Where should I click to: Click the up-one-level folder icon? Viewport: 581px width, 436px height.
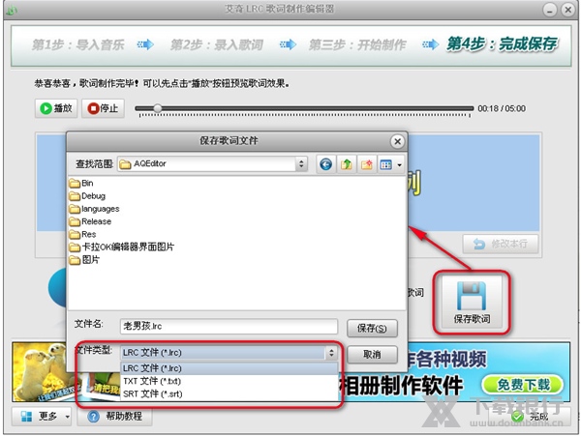tap(347, 164)
